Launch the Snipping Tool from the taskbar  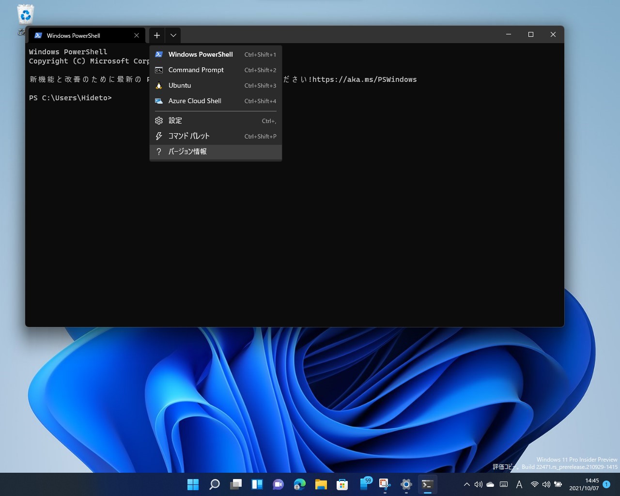386,484
